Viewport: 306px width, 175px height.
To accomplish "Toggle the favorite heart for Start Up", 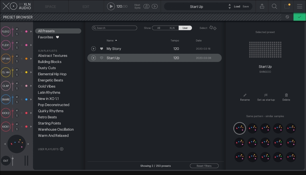I will 101,58.
